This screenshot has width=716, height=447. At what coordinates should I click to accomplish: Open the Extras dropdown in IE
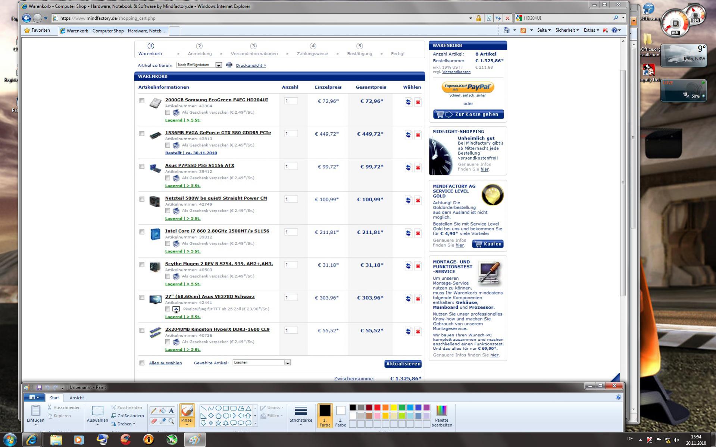click(x=591, y=30)
